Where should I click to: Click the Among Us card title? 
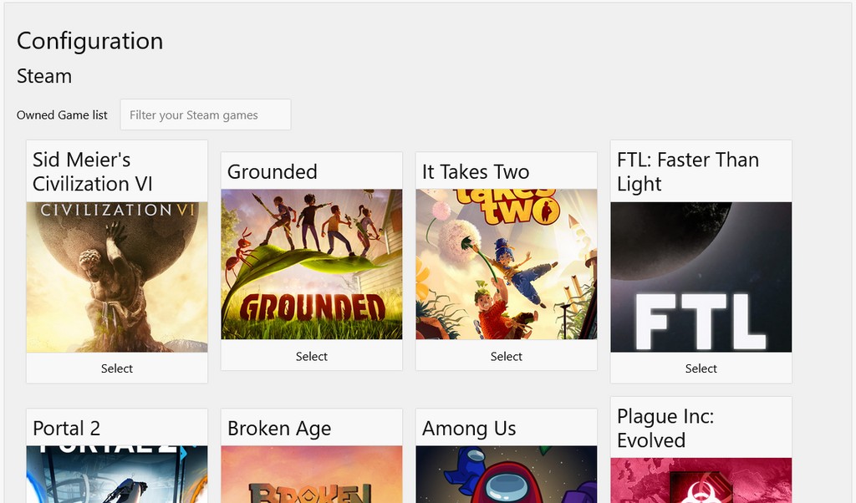click(x=469, y=429)
